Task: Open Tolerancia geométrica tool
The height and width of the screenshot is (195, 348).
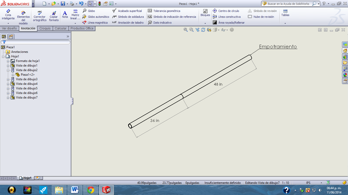Action: [x=164, y=11]
